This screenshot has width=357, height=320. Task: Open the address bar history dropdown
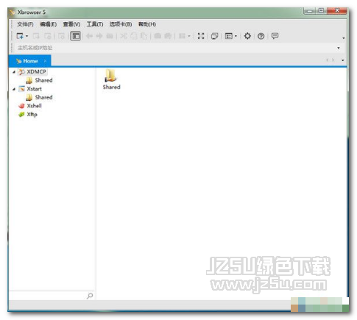339,48
